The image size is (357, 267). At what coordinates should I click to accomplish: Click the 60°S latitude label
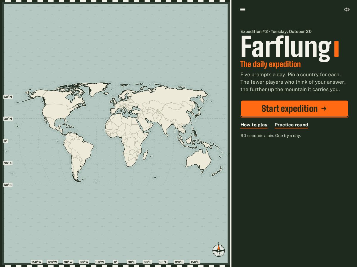[8, 185]
